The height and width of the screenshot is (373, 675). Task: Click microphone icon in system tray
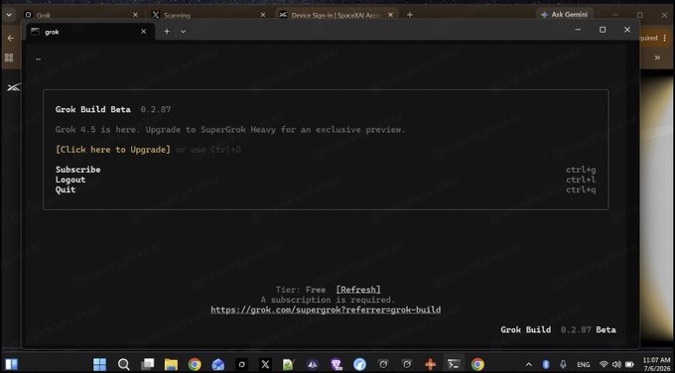563,364
